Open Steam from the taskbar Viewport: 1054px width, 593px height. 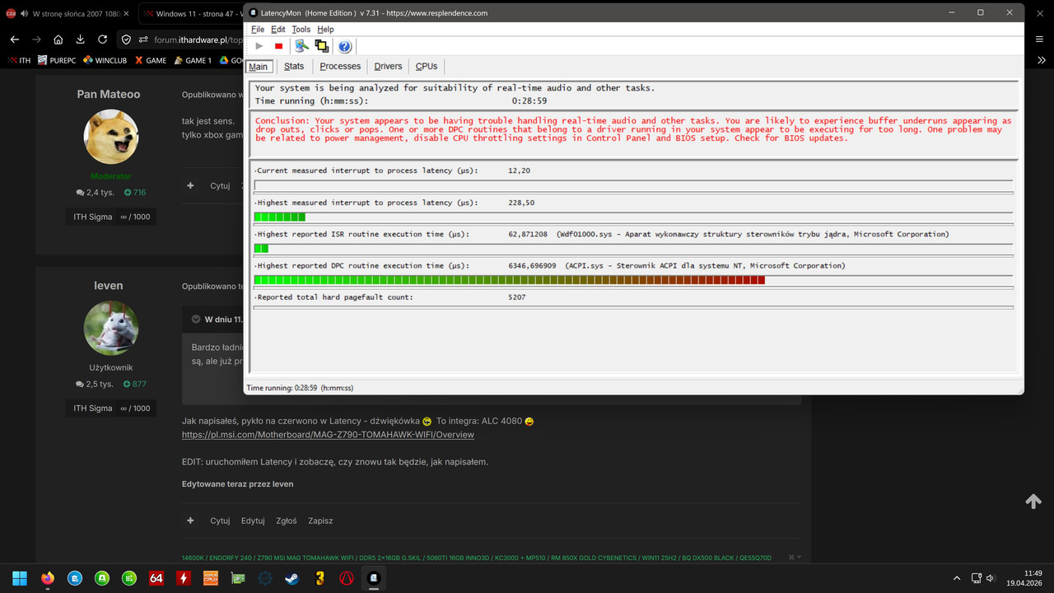point(291,578)
